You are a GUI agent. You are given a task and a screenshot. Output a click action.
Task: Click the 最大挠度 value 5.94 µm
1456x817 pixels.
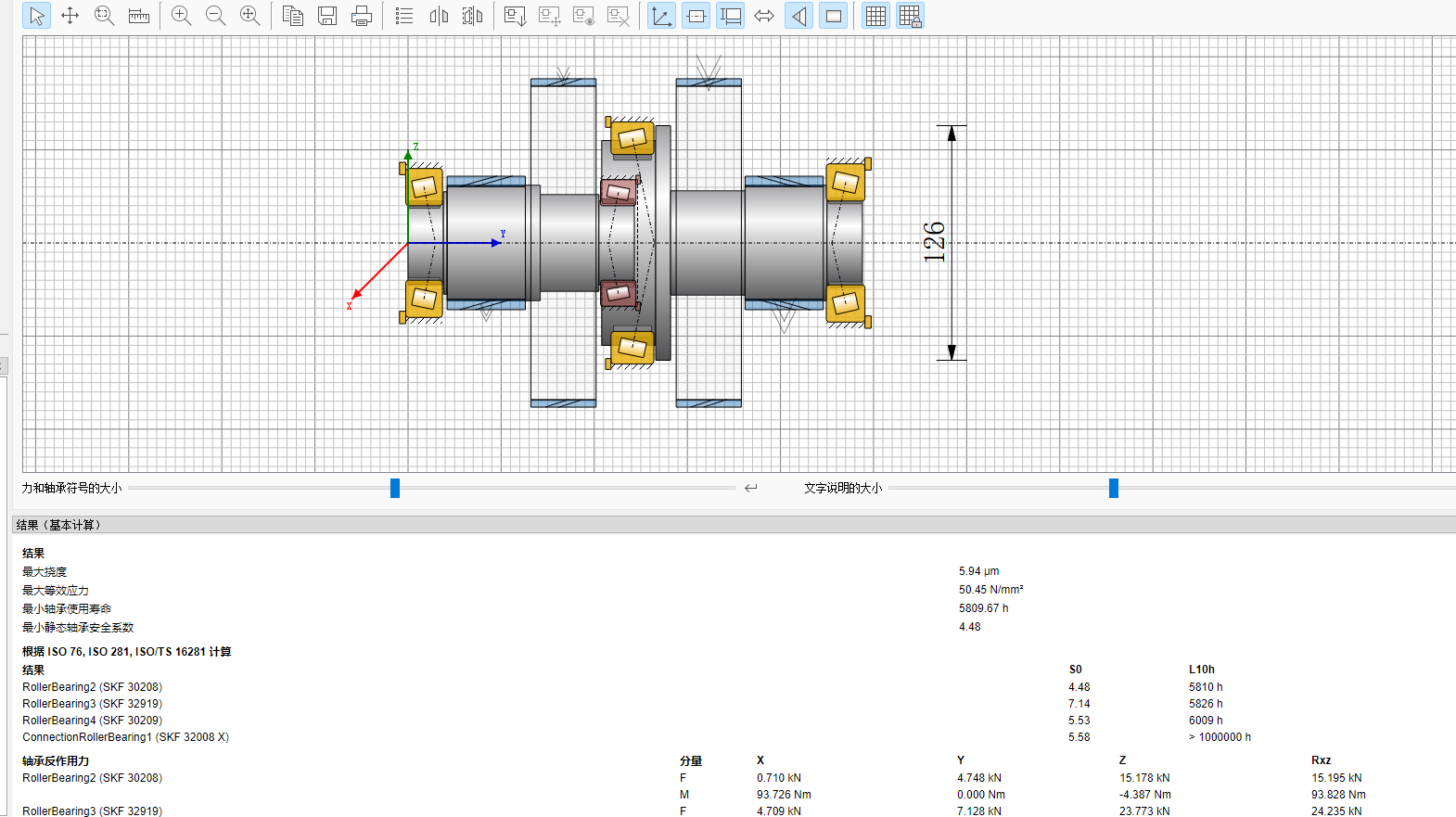979,571
